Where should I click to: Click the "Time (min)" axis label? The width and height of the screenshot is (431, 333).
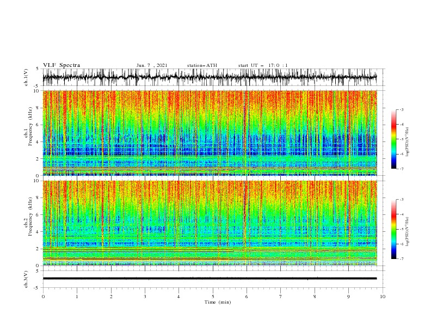coord(218,302)
